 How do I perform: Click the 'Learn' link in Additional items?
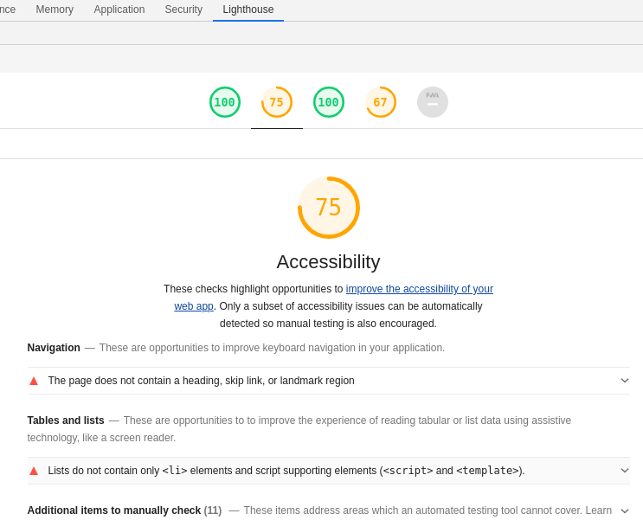598,510
